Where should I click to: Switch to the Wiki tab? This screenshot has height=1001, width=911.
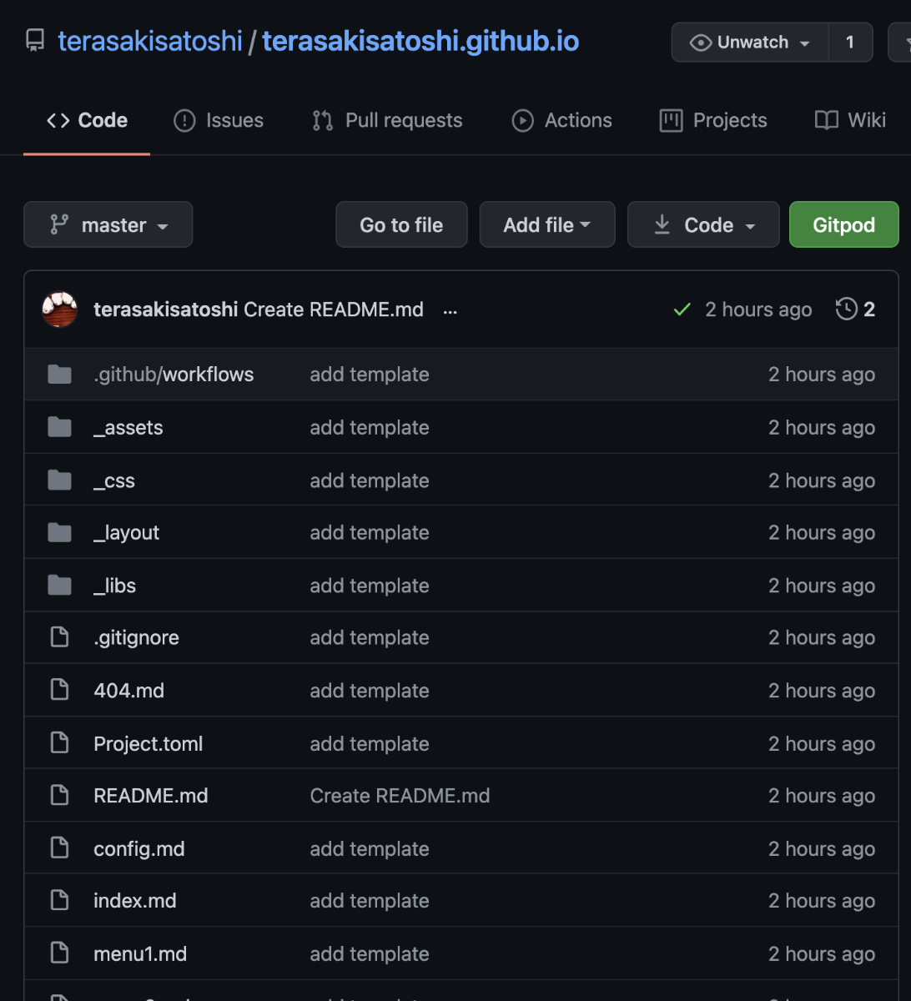850,120
